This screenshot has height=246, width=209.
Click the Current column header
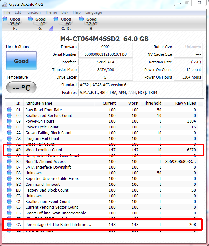tap(106, 103)
